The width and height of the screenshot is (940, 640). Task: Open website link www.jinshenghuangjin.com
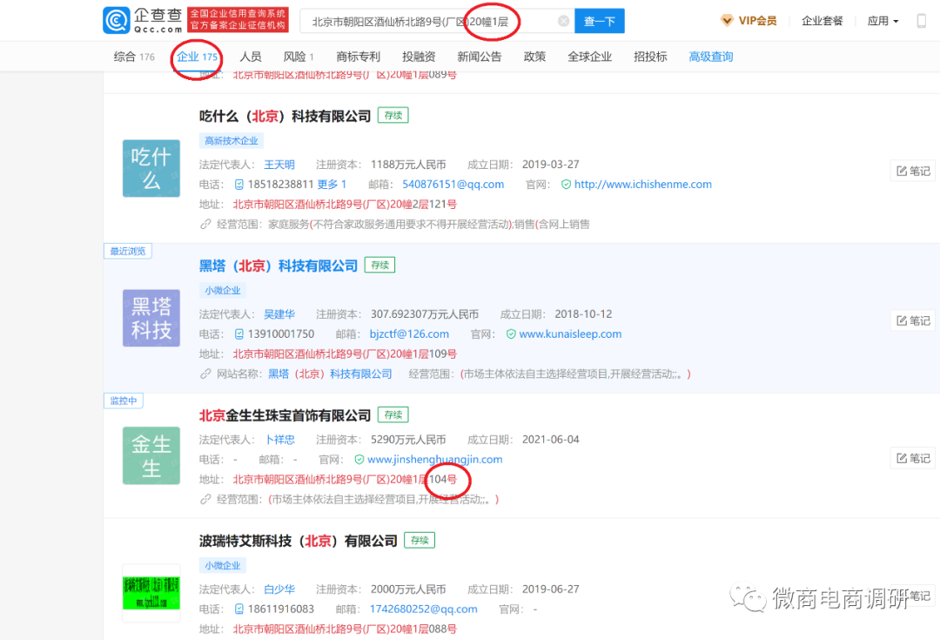tap(436, 459)
